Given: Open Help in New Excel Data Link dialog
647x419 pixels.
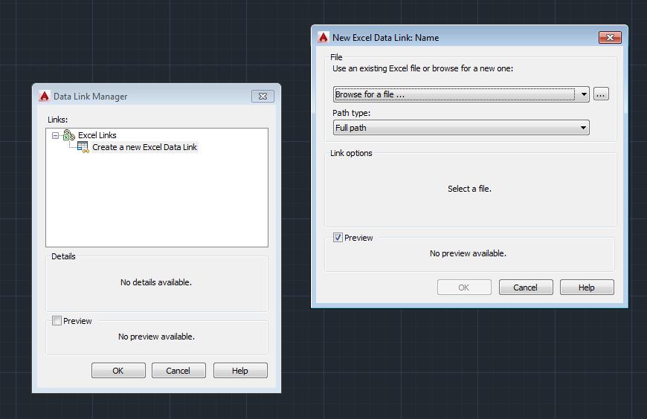Looking at the screenshot, I should (587, 287).
